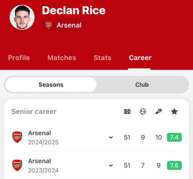Open the Profile tab
The width and height of the screenshot is (193, 179).
pos(19,57)
